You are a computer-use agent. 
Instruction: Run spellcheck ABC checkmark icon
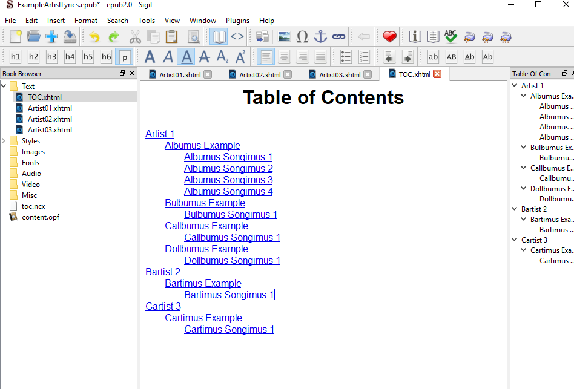pyautogui.click(x=450, y=36)
